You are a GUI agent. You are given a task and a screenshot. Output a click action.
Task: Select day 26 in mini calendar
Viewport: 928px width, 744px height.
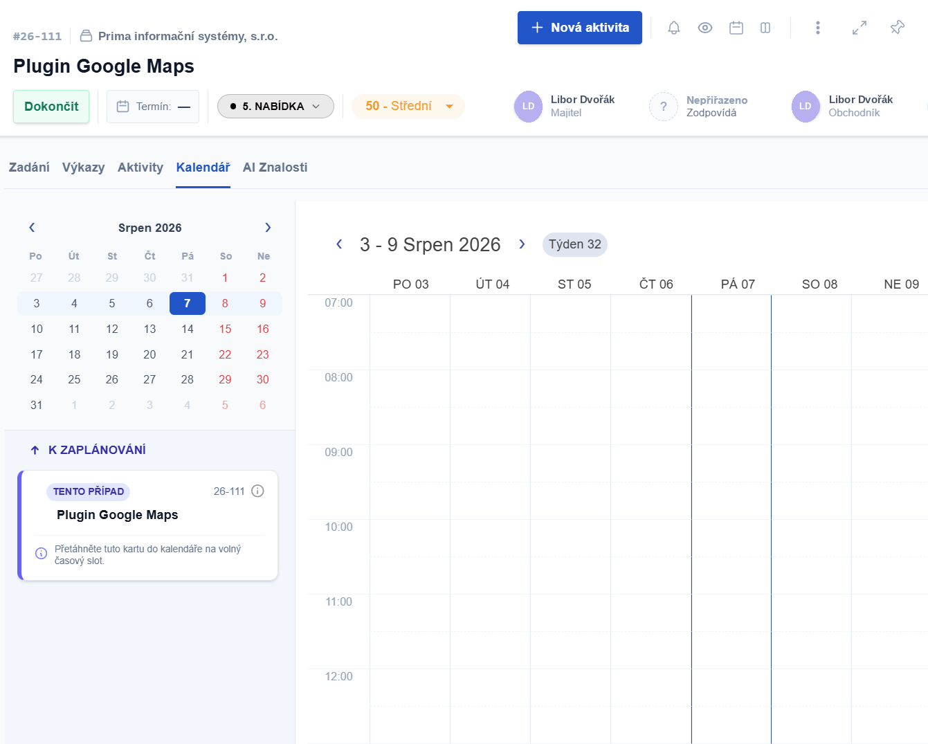(x=112, y=379)
